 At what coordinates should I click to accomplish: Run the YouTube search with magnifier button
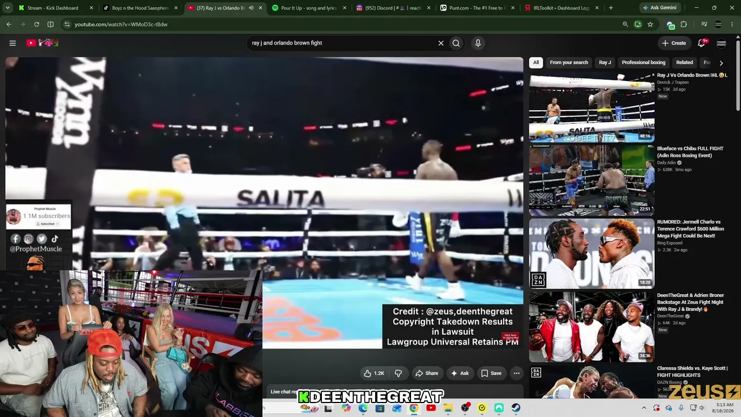(456, 43)
